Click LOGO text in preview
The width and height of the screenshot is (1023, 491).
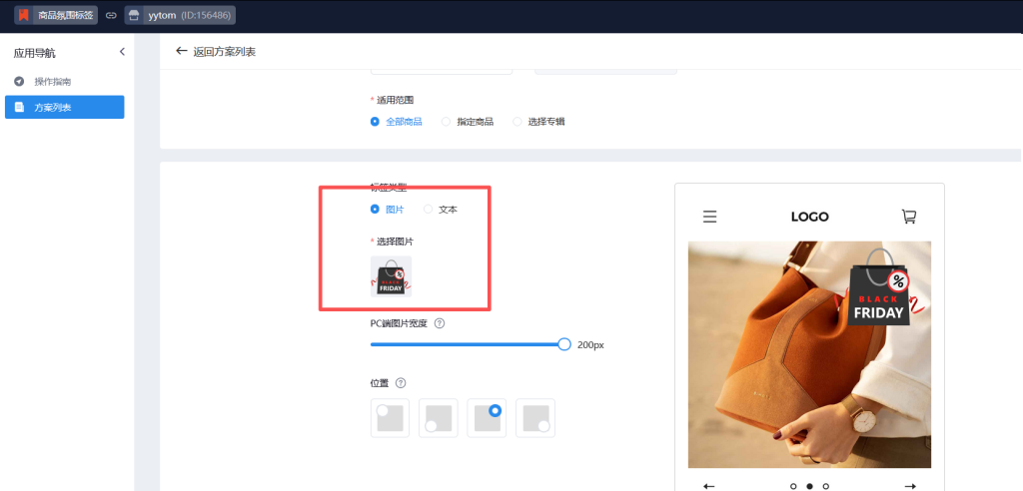tap(809, 217)
